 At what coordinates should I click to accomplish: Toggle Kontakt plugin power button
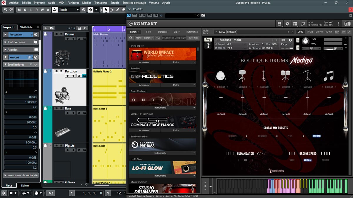click(129, 15)
